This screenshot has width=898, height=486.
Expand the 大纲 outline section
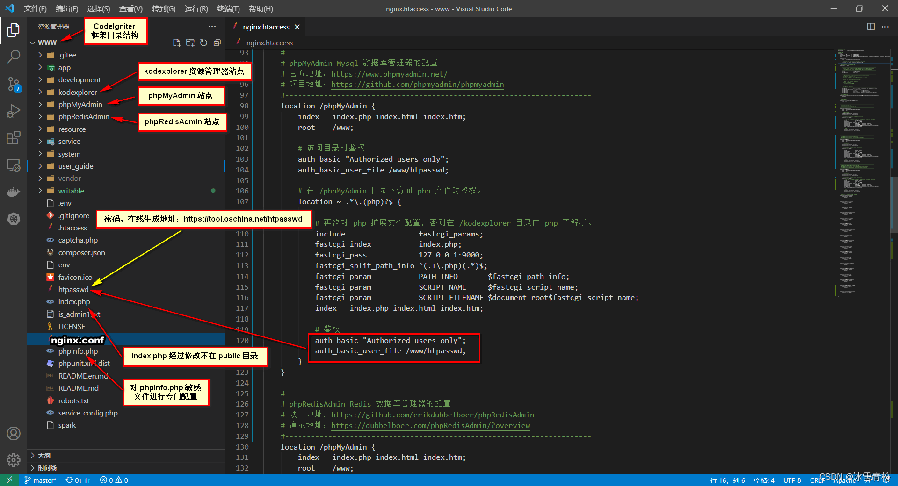pyautogui.click(x=126, y=455)
